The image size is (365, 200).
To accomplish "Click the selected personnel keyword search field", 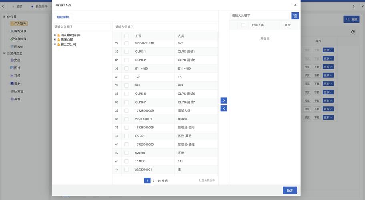I will coord(260,16).
